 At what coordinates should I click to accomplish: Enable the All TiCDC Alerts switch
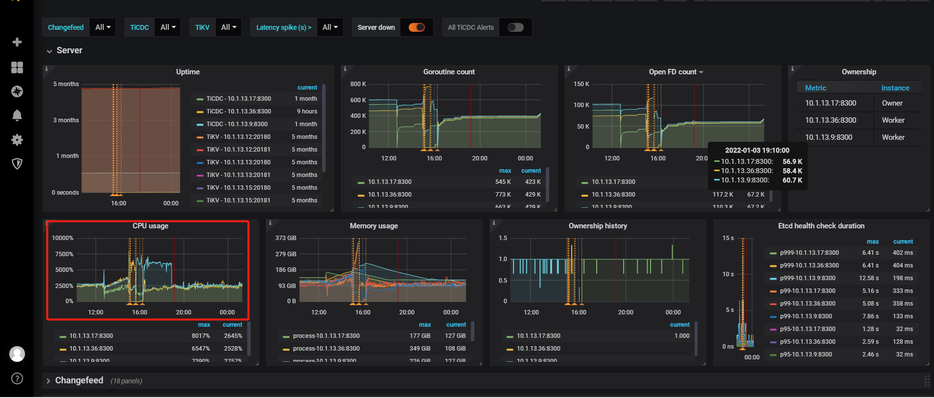click(515, 27)
